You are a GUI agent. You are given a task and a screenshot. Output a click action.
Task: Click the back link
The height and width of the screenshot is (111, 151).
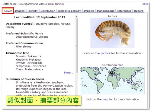(145, 4)
